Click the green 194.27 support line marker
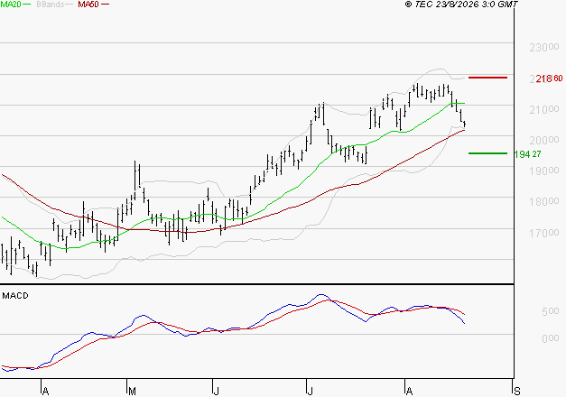This screenshot has width=566, height=397. 487,153
